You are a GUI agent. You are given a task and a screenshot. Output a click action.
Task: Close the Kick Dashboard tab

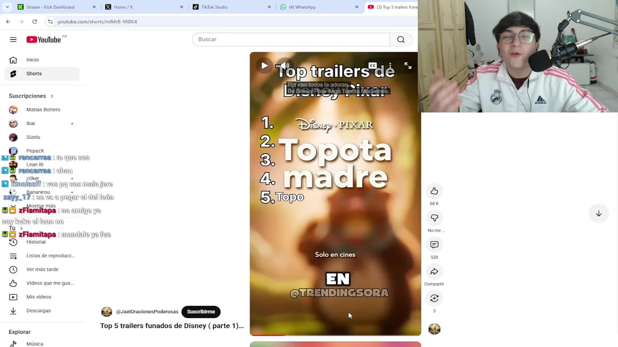94,7
